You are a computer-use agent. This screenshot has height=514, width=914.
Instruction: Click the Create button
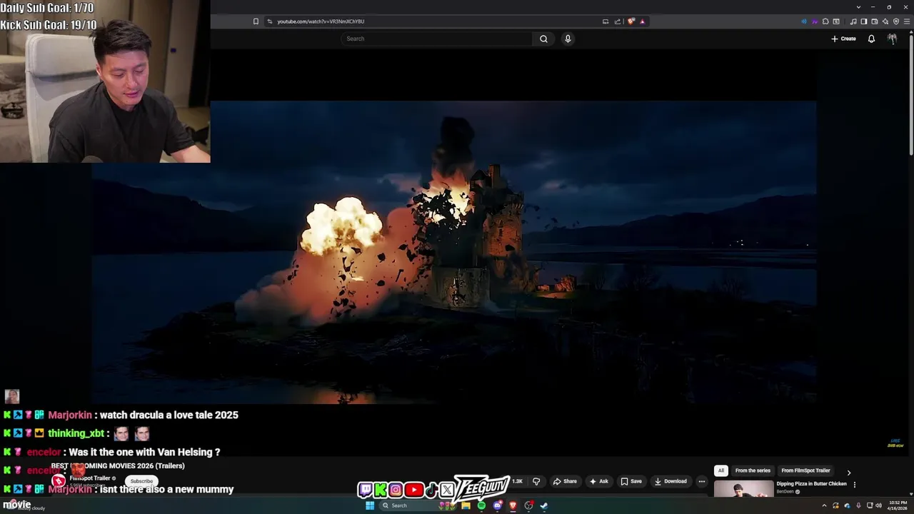pyautogui.click(x=843, y=39)
